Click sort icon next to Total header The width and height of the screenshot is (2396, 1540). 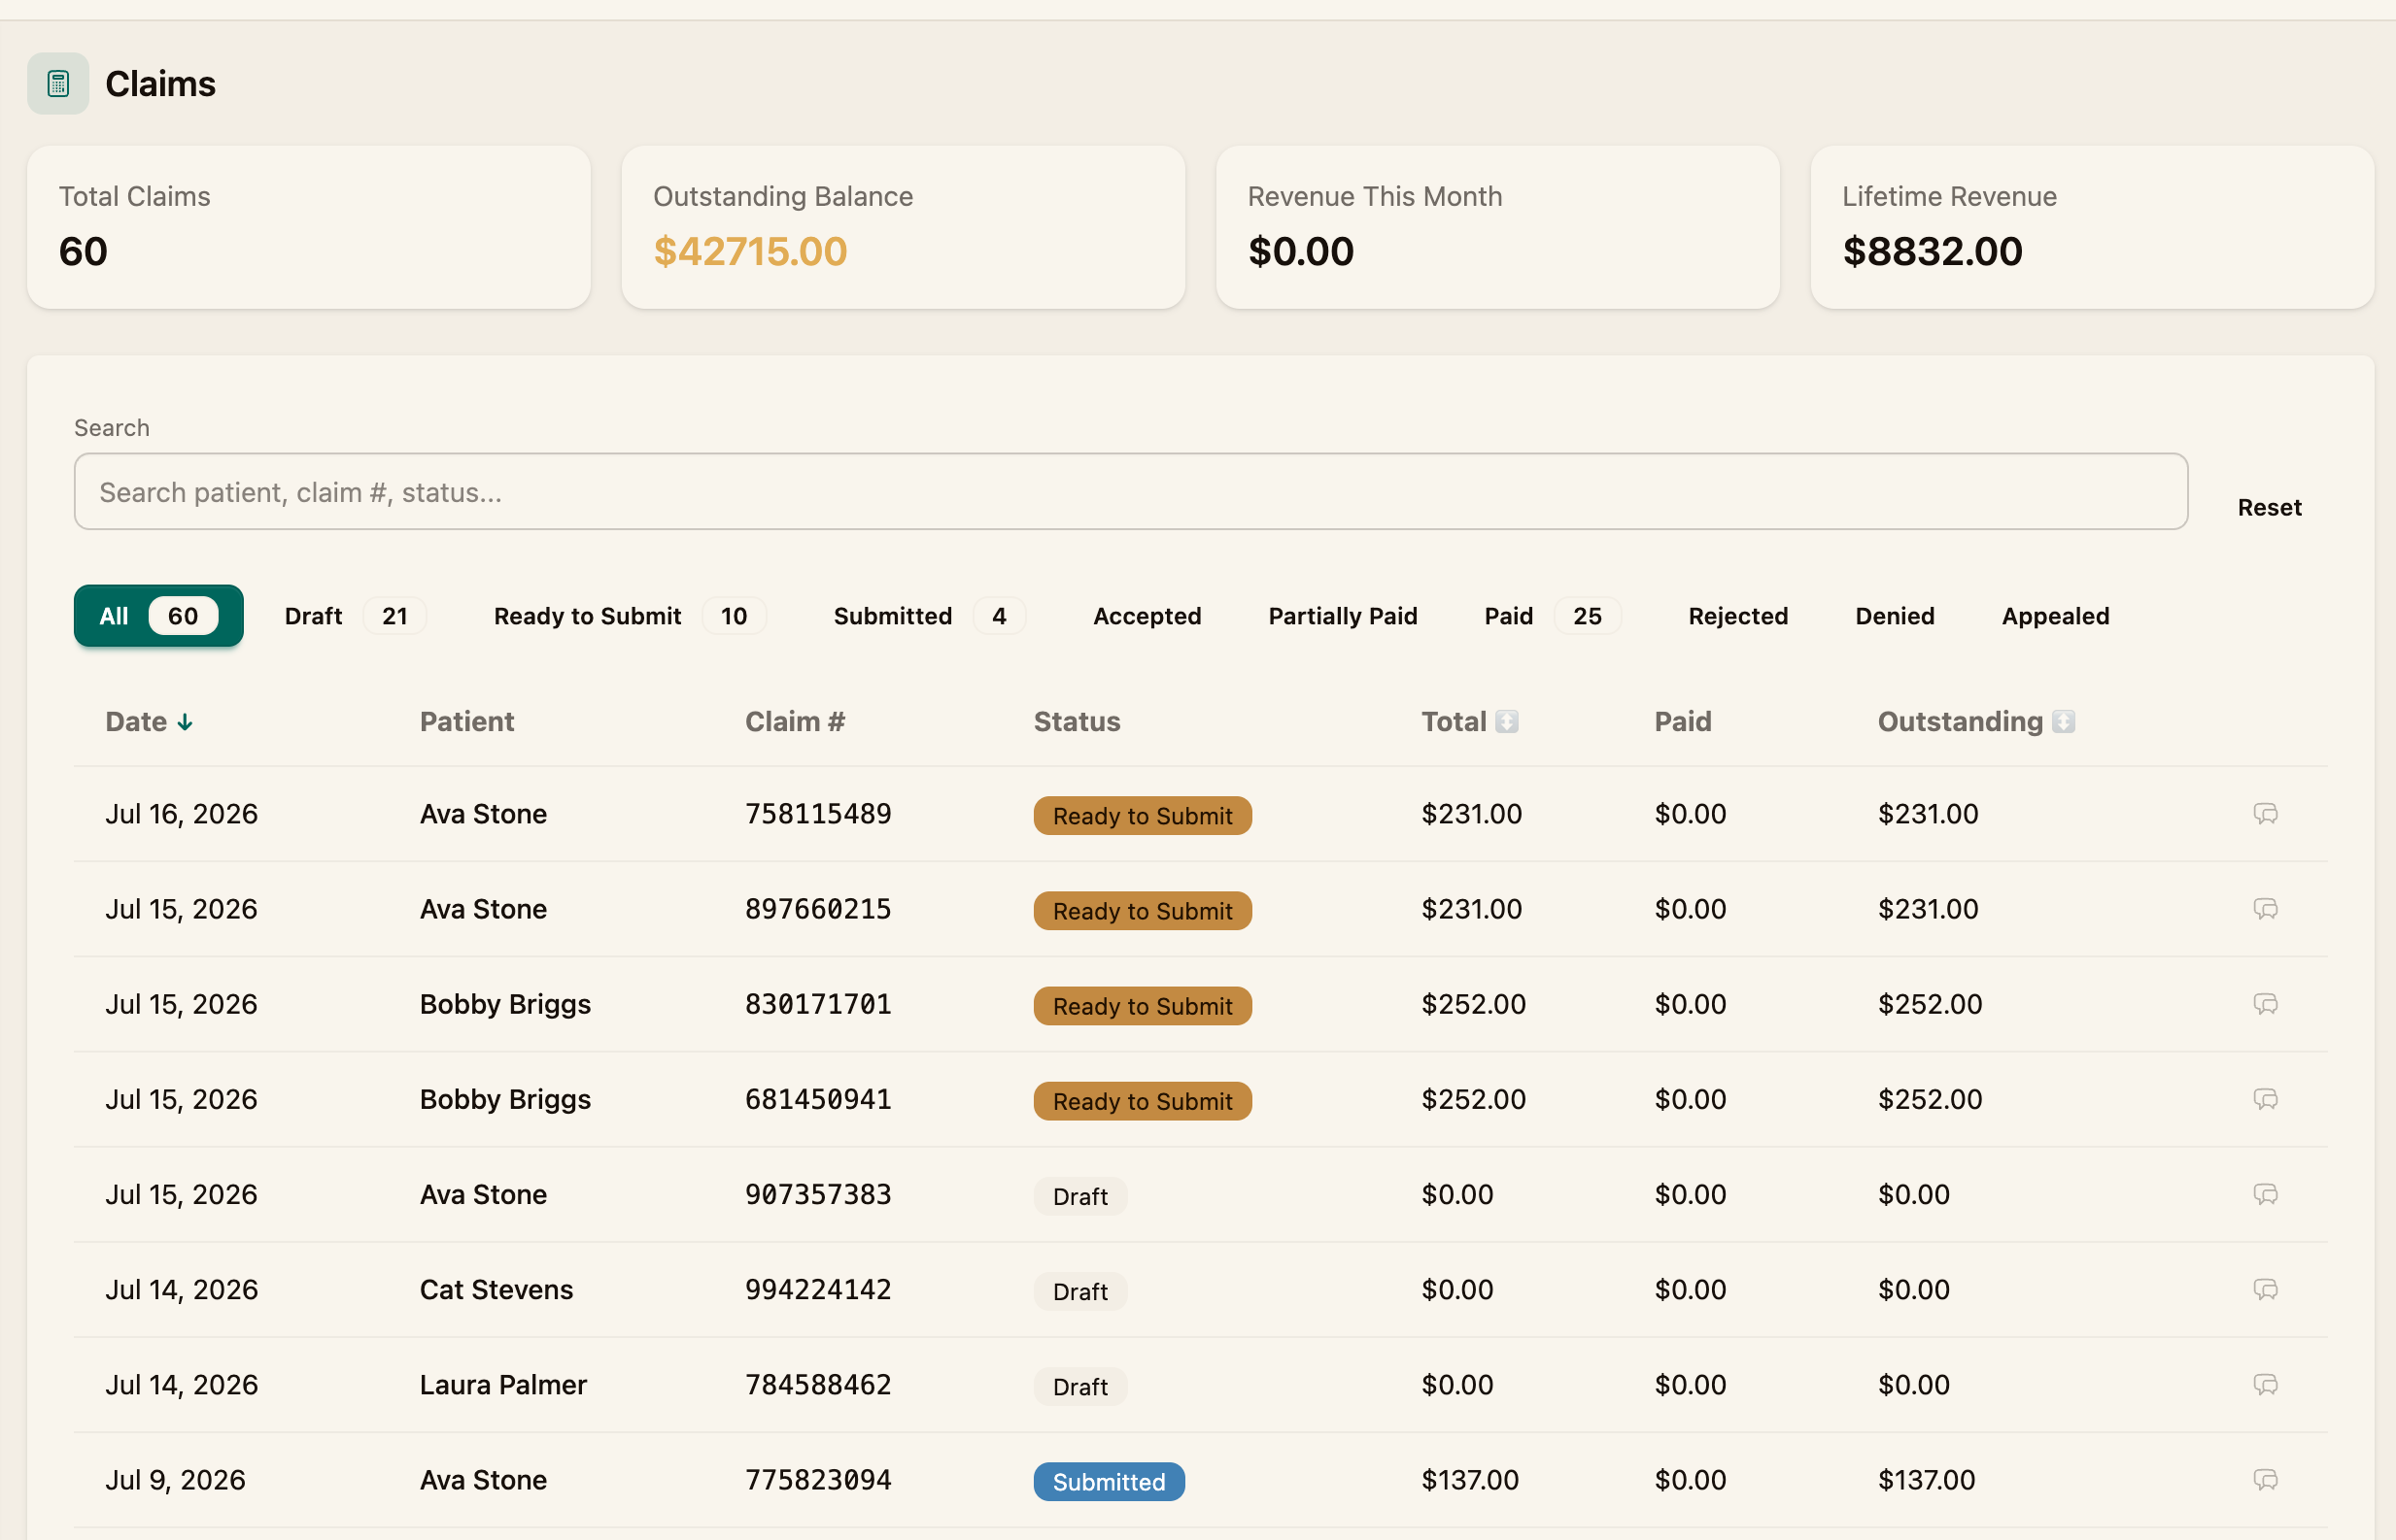pyautogui.click(x=1507, y=722)
